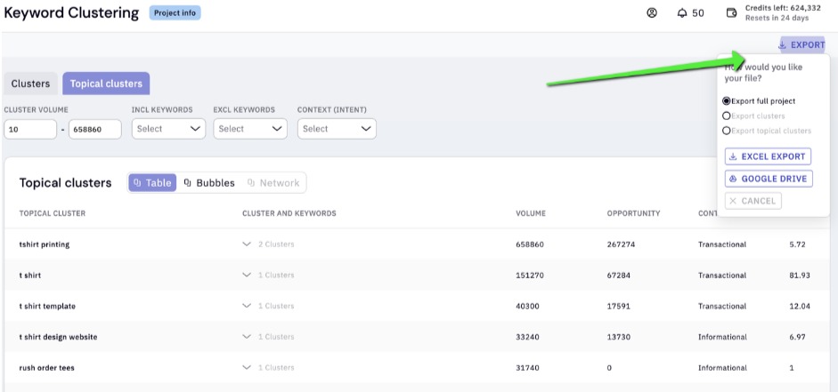Click the 'rush order tees' name

(47, 368)
